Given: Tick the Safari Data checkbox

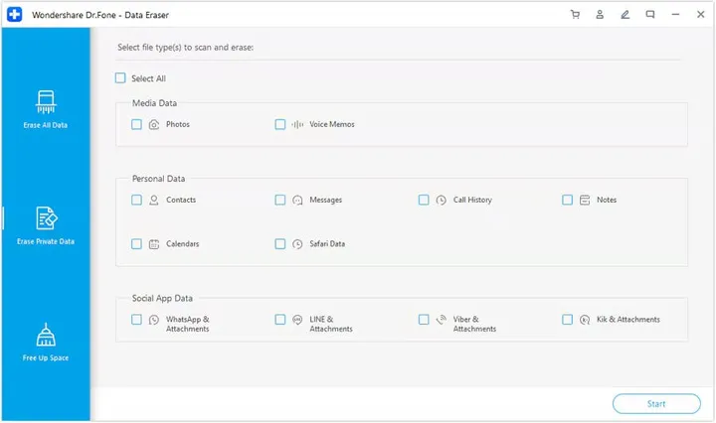Looking at the screenshot, I should (279, 244).
